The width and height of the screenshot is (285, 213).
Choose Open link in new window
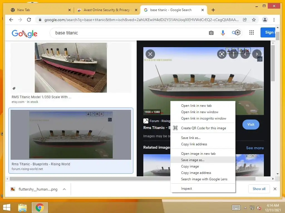203,112
